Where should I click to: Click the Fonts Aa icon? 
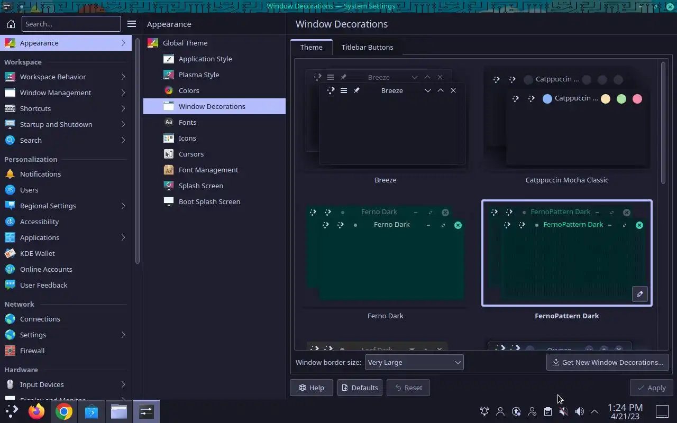click(169, 122)
